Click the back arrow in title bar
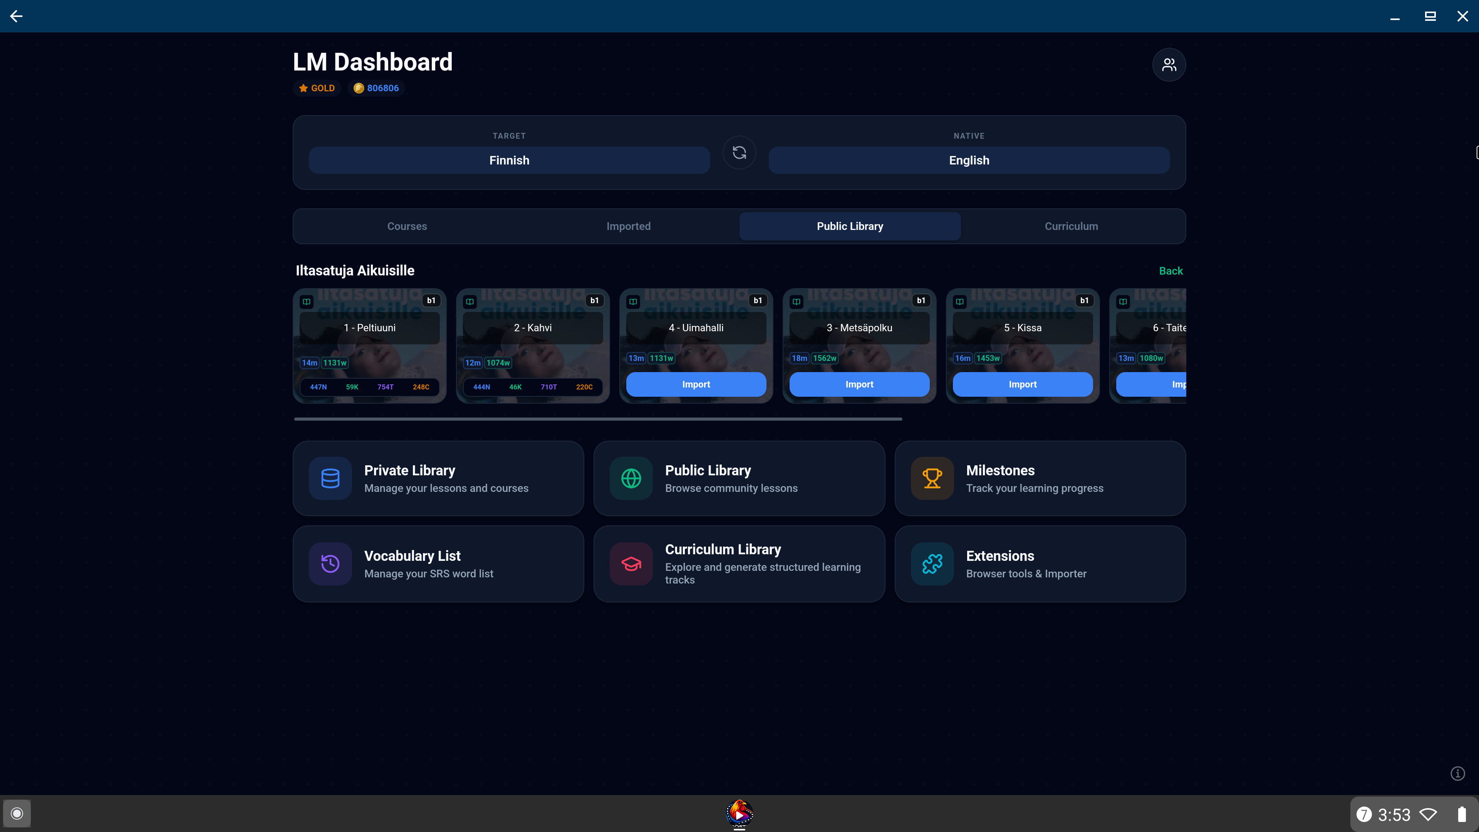Image resolution: width=1479 pixels, height=832 pixels. click(16, 16)
